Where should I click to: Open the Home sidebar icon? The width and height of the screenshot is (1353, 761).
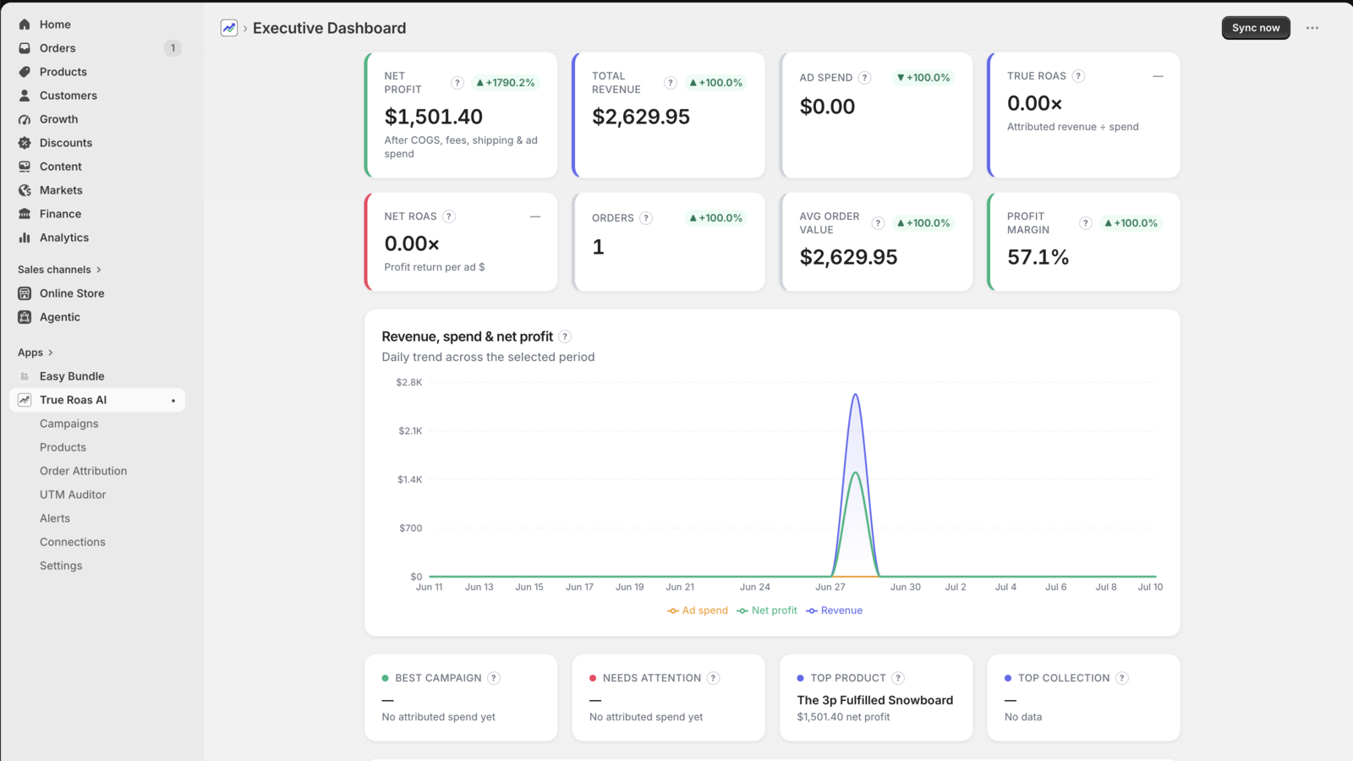point(25,25)
